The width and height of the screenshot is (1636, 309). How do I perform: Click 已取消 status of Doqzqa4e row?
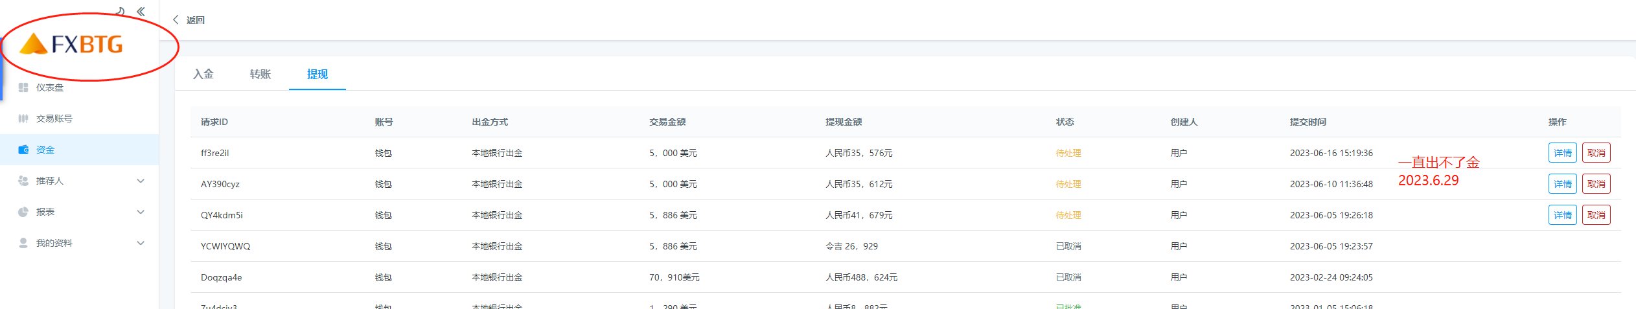pyautogui.click(x=1068, y=277)
